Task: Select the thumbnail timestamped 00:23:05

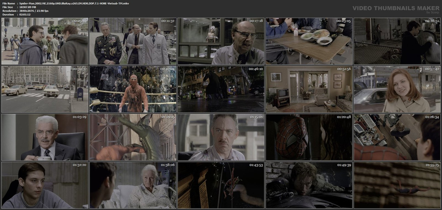Action: (x=309, y=41)
